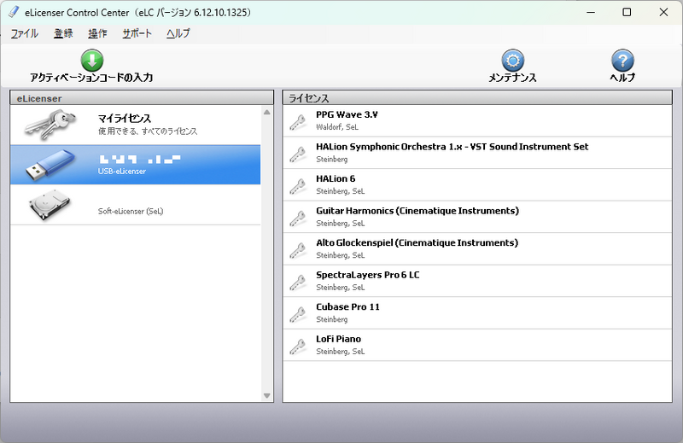Select the hard disk Soft-eLicenser icon

(50, 205)
